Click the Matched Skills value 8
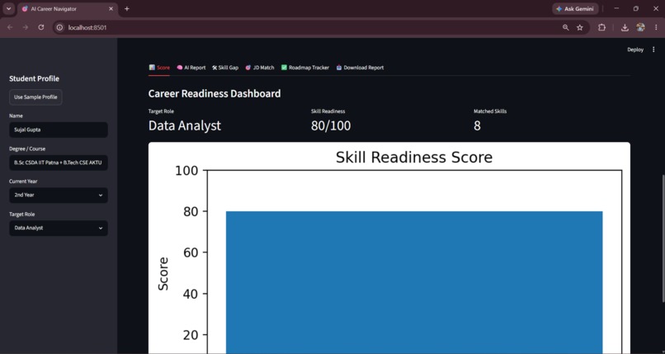 click(x=477, y=125)
